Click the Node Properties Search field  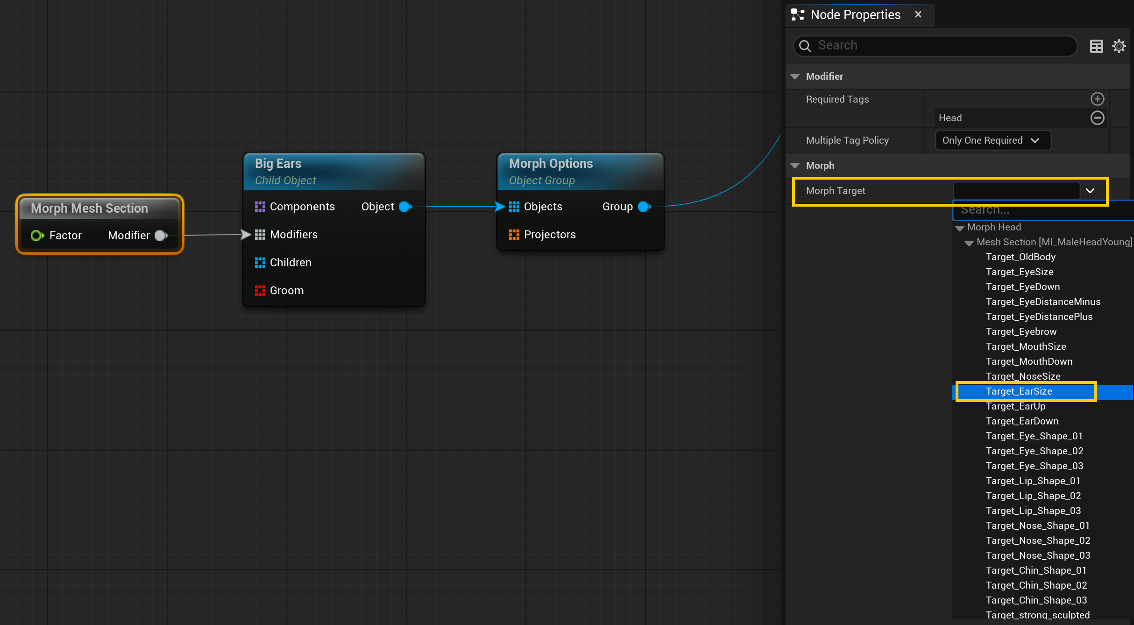click(935, 46)
